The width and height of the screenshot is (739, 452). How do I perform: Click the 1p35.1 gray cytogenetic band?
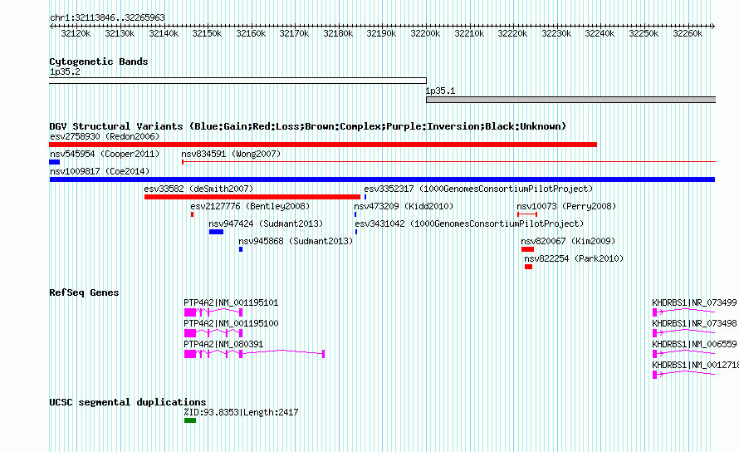coord(570,100)
